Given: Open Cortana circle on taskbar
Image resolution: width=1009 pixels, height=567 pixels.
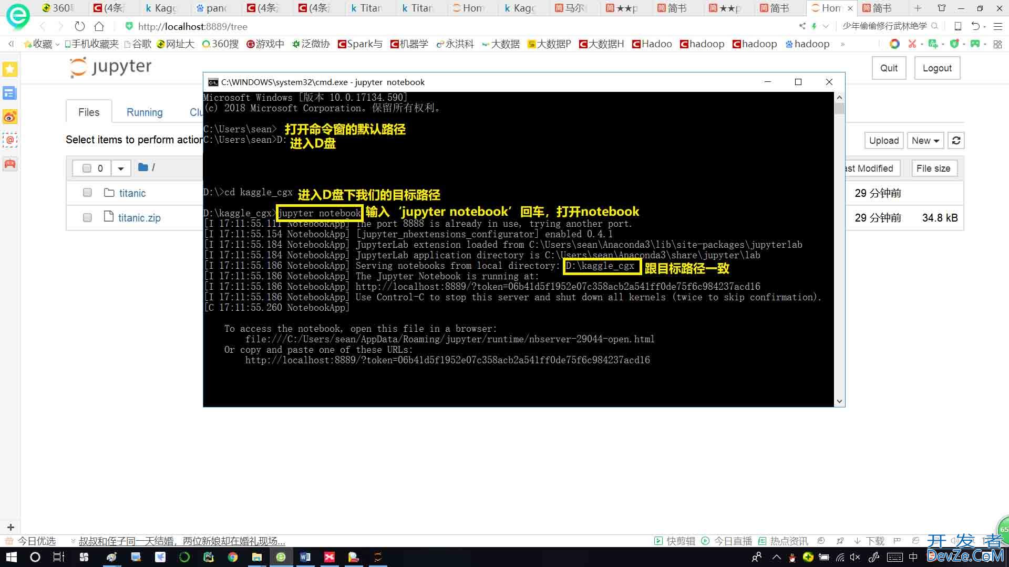Looking at the screenshot, I should pyautogui.click(x=35, y=557).
